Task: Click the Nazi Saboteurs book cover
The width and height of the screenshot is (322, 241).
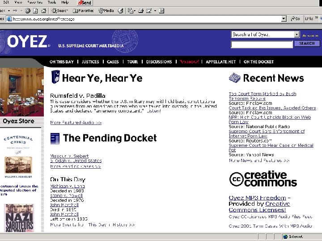Action: pyautogui.click(x=19, y=218)
